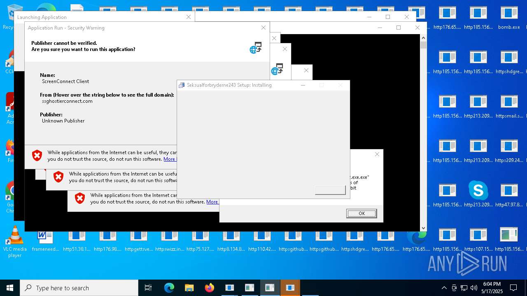This screenshot has width=527, height=296.
Task: Open Task View from the taskbar
Action: point(148,288)
